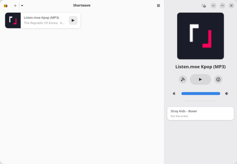237x164 pixels.
Task: Click the blue volume slider bar
Action: click(x=201, y=93)
